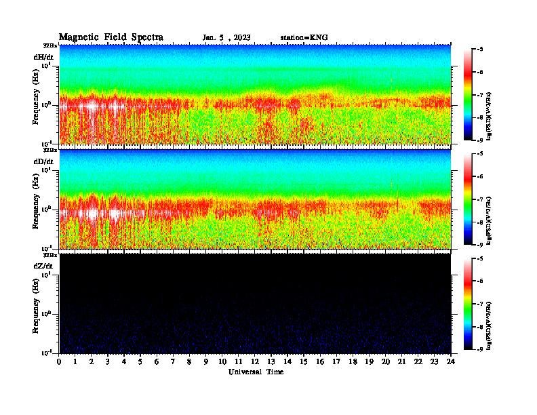Click the log PSD label beside dH/dt color scale
Viewport: 537px width, 415px height.
489,116
